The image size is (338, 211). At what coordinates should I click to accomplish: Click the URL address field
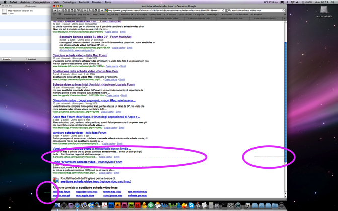tap(164, 10)
